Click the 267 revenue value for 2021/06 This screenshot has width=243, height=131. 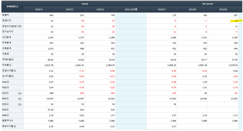click(235, 15)
